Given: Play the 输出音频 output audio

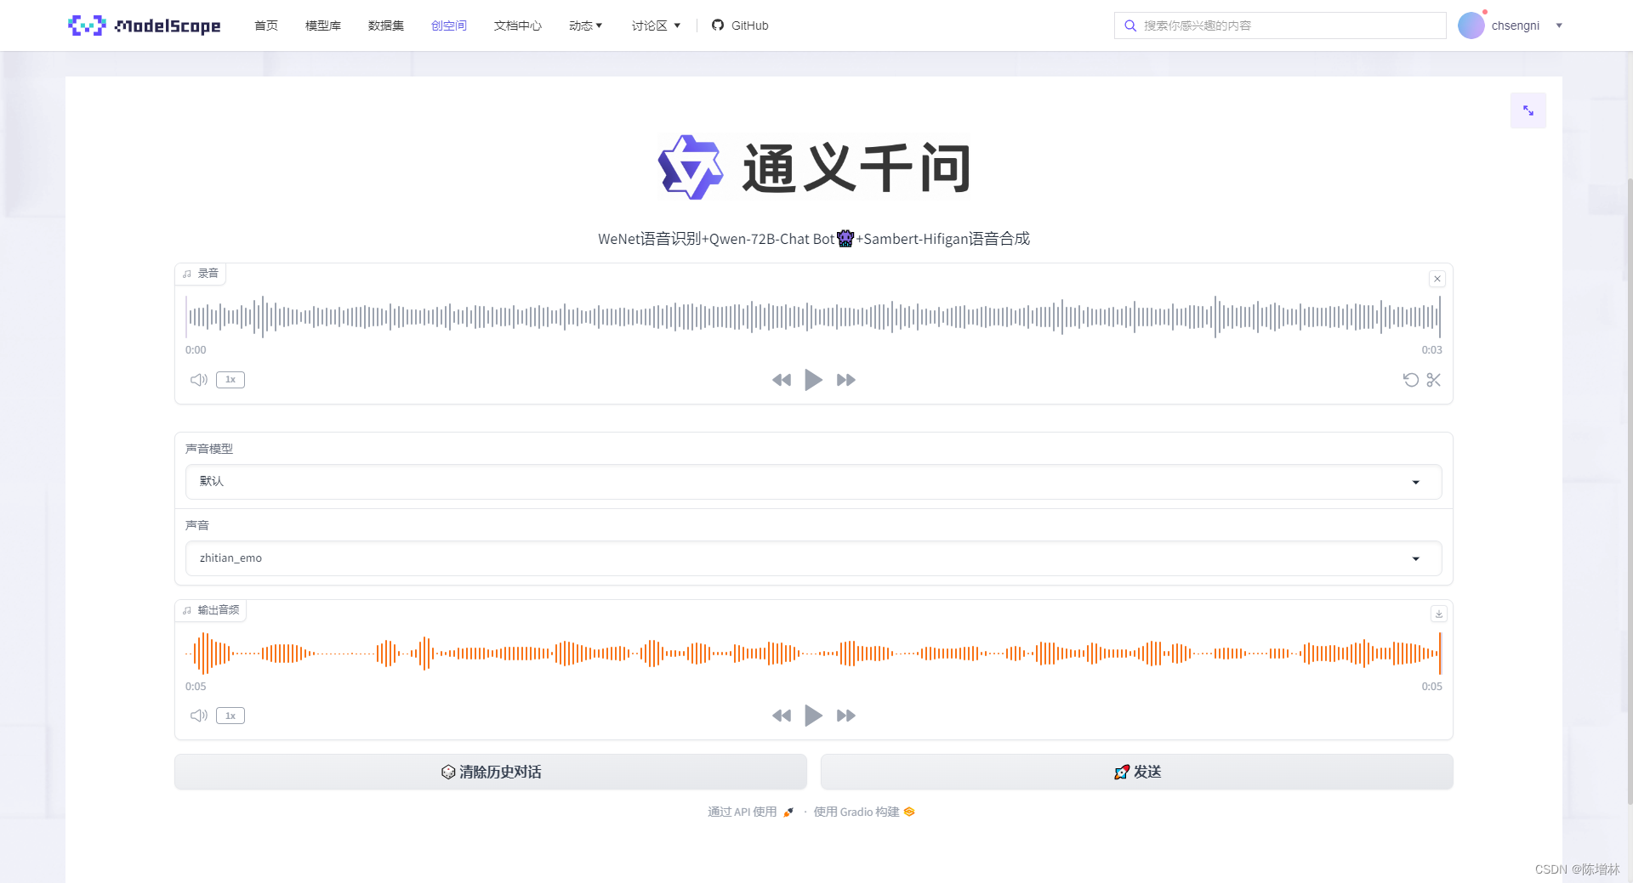Looking at the screenshot, I should click(x=814, y=716).
